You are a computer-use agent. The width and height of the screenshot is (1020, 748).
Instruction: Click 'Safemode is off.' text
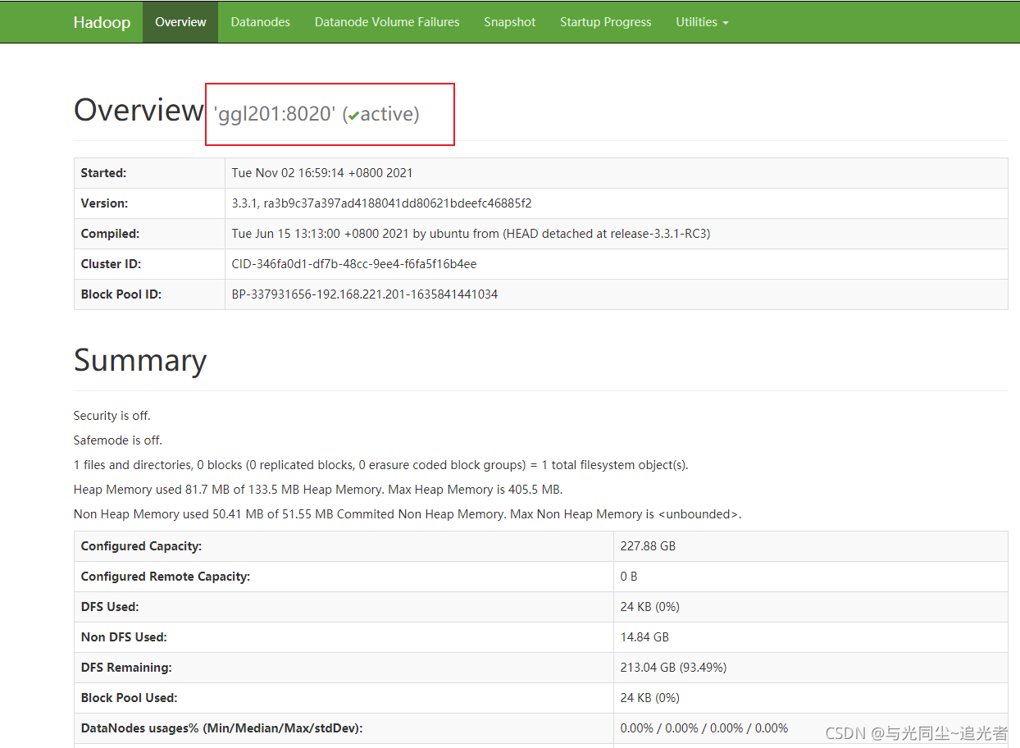coord(118,440)
